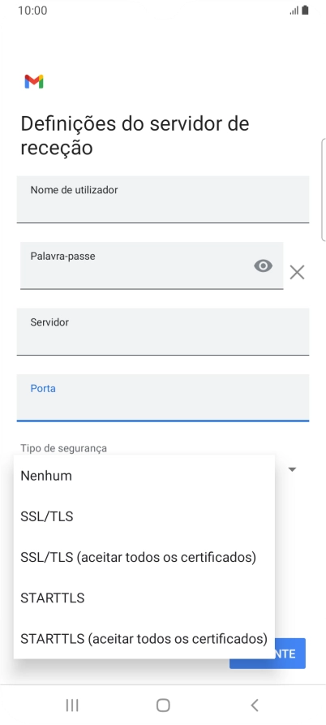Viewport: 326px width, 725px height.
Task: Tap the Palavra-passe input field
Action: pos(152,265)
